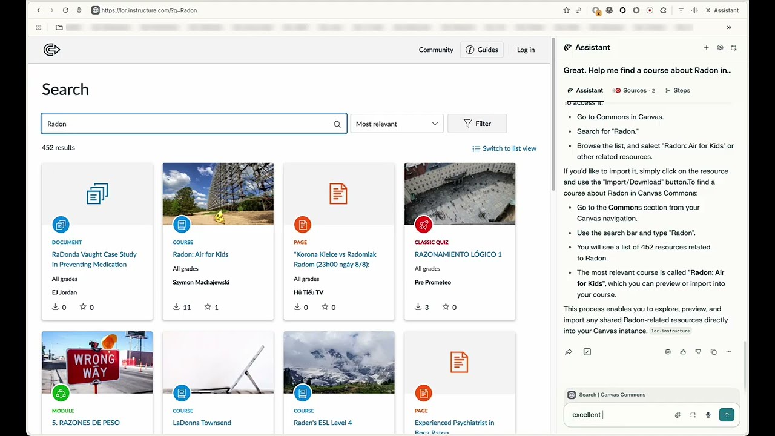Image resolution: width=775 pixels, height=436 pixels.
Task: Open the audio waveform icon in the toolbar
Action: tap(694, 10)
